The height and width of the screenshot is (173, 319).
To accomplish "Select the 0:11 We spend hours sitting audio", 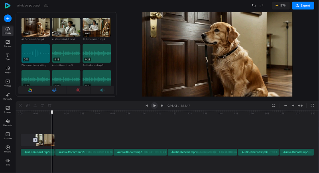I will coord(35,53).
